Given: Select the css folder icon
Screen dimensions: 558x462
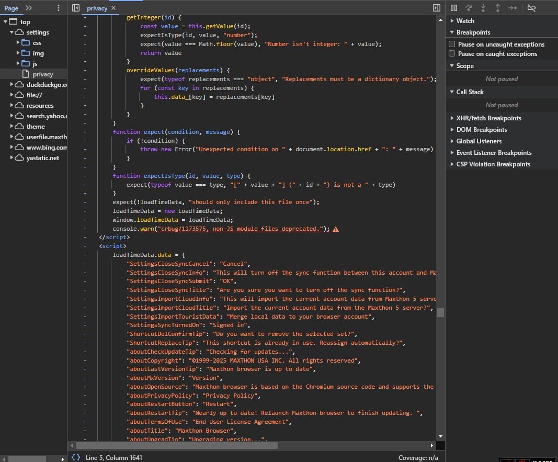Looking at the screenshot, I should pyautogui.click(x=26, y=43).
